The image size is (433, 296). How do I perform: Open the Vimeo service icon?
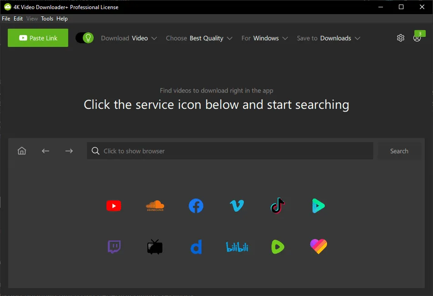(237, 206)
